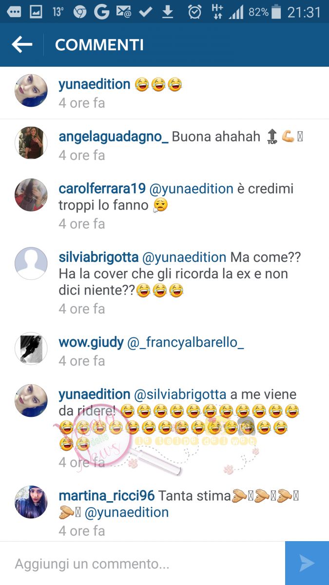The width and height of the screenshot is (329, 585).
Task: Tap @yunaedition mention in martina_ricci96's comment
Action: pos(127,512)
